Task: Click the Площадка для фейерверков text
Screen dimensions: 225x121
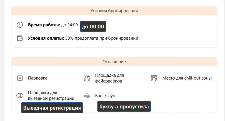Action: [110, 78]
